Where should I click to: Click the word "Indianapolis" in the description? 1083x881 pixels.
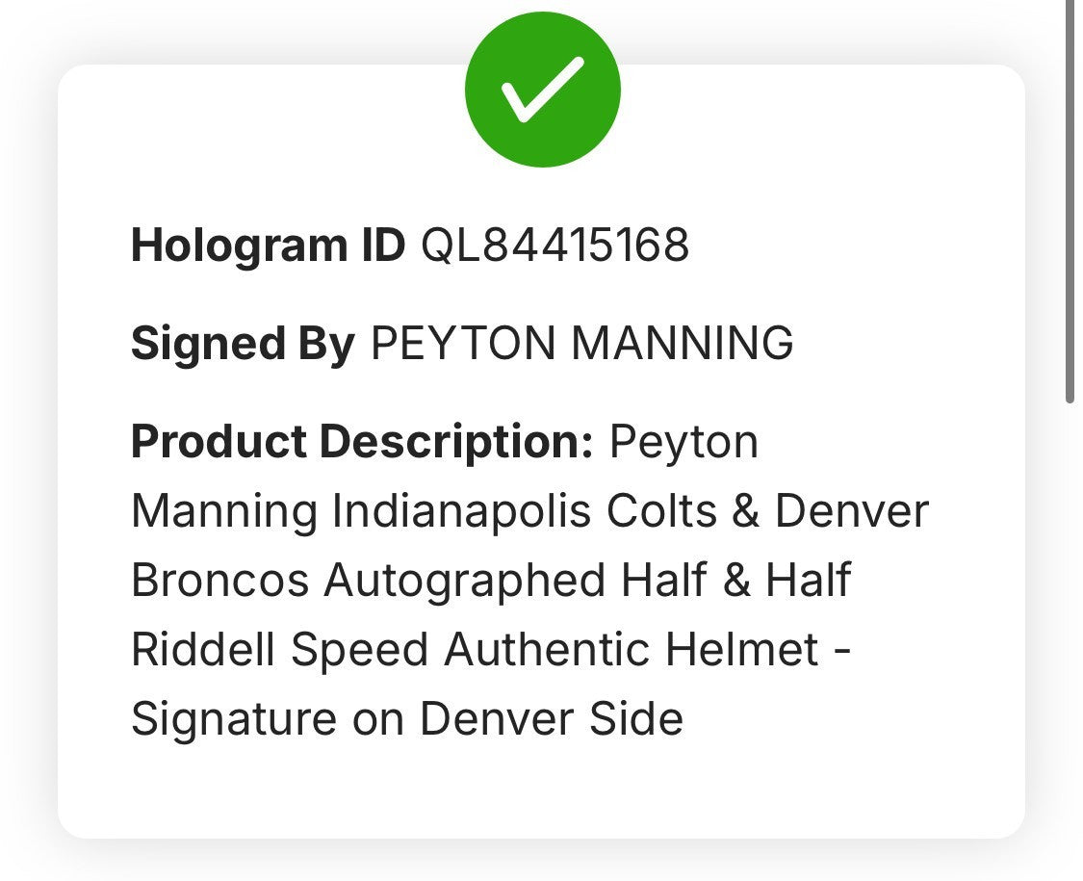461,510
